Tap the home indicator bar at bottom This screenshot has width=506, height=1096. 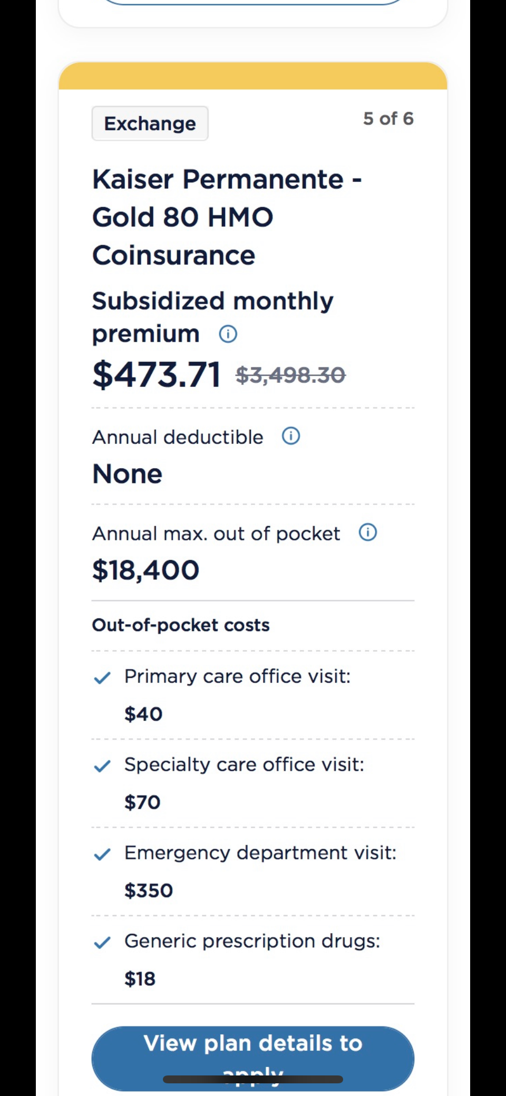click(253, 1079)
